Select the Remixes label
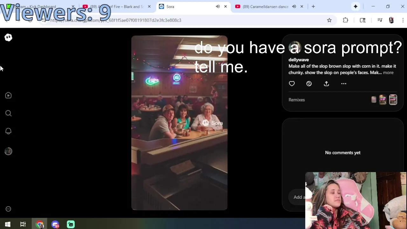 (297, 100)
